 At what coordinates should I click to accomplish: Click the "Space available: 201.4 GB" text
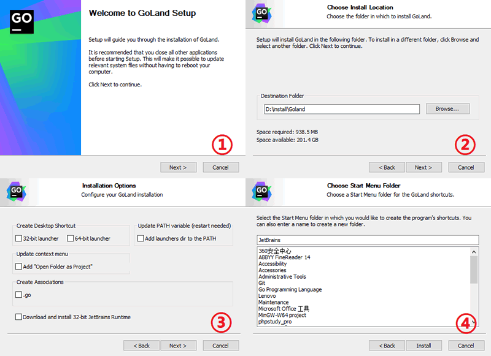pos(287,140)
